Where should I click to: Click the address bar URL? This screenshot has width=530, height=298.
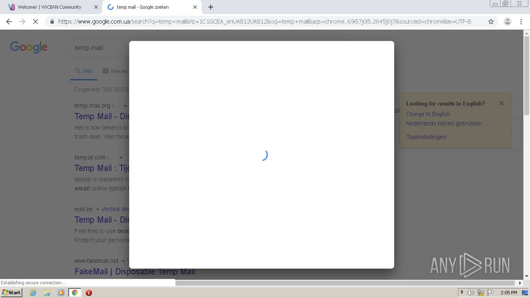pyautogui.click(x=265, y=22)
